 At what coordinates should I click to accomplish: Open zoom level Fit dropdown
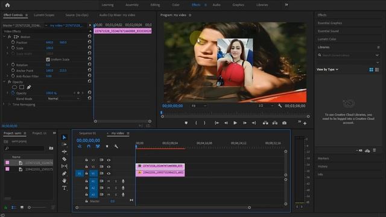point(199,105)
